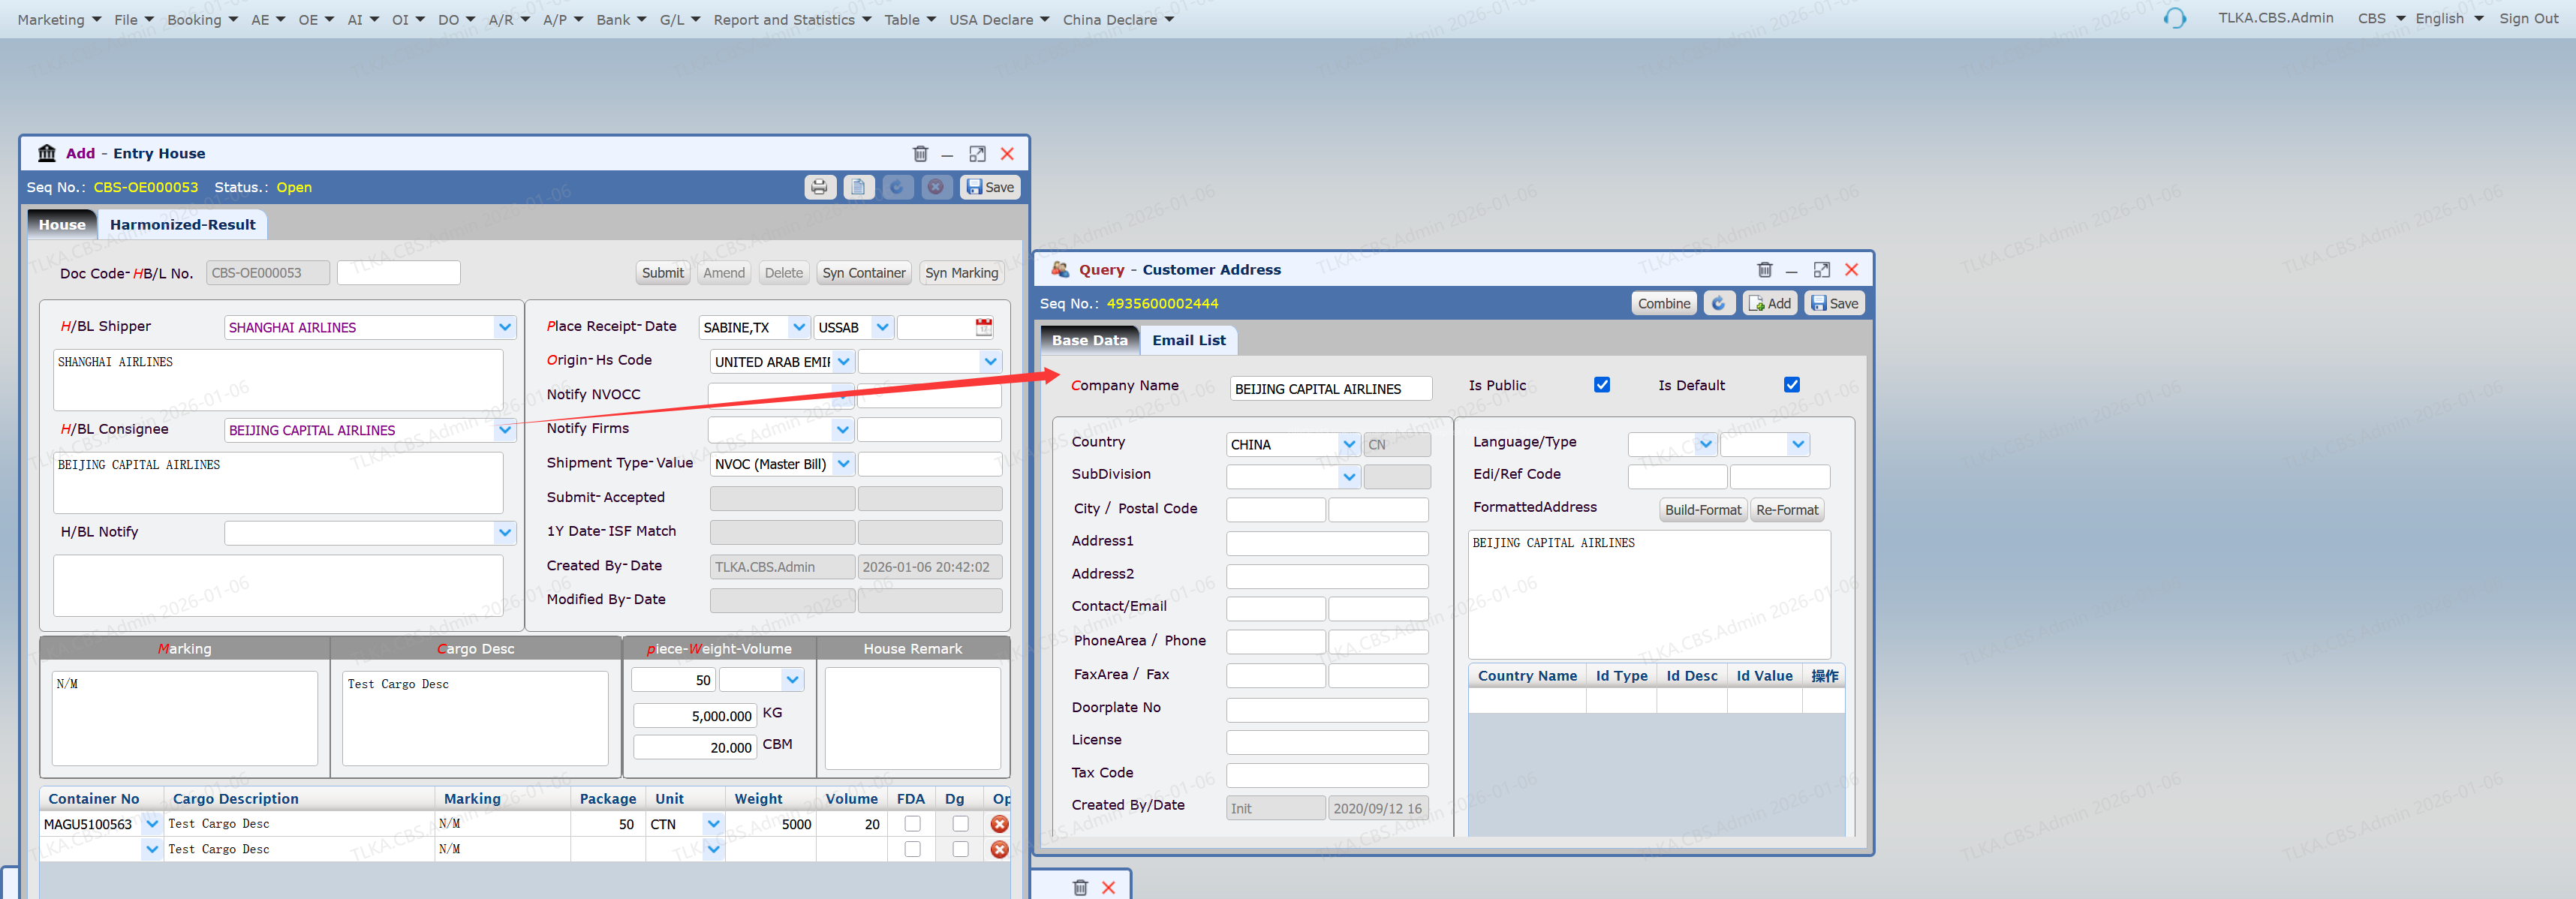Minimize the Entry House window
Image resolution: width=2576 pixels, height=899 pixels.
[947, 155]
